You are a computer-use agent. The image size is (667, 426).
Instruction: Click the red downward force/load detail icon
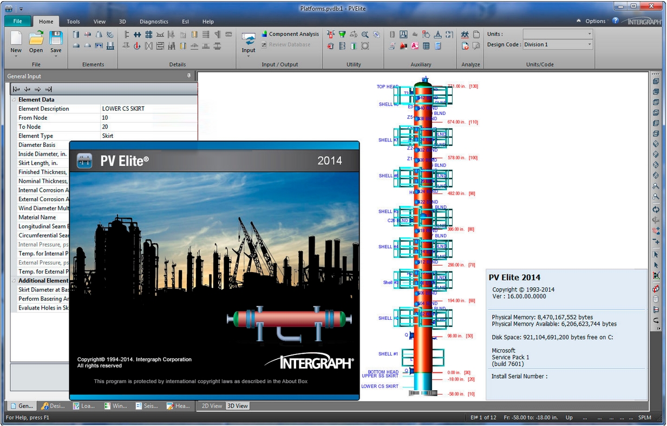pos(138,46)
